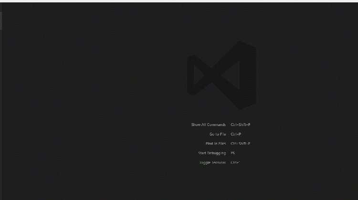Click the "Toggle Terminal" label

(x=212, y=163)
